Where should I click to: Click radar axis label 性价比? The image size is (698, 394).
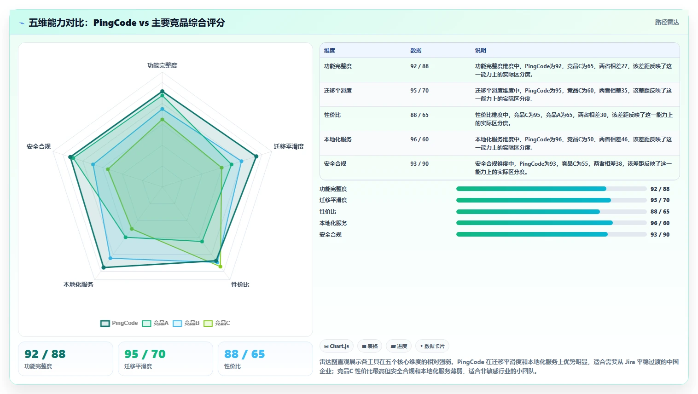[x=240, y=284]
